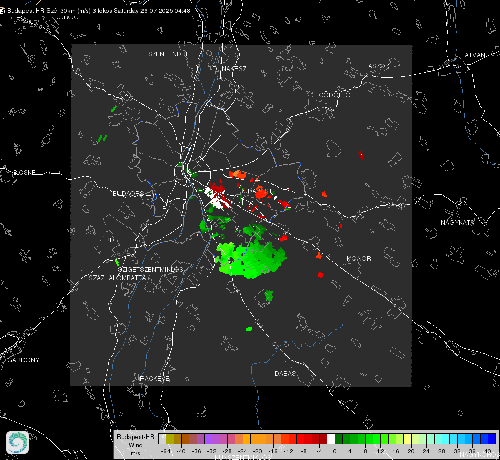The width and height of the screenshot is (500, 460).
Task: Select the SZÁZHALOMBATTA map label
Action: coord(117,278)
